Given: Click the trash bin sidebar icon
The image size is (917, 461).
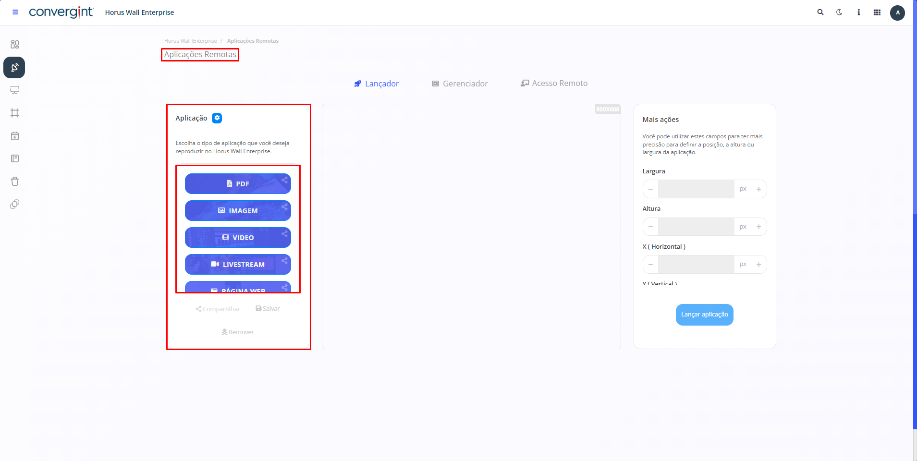Looking at the screenshot, I should point(15,182).
